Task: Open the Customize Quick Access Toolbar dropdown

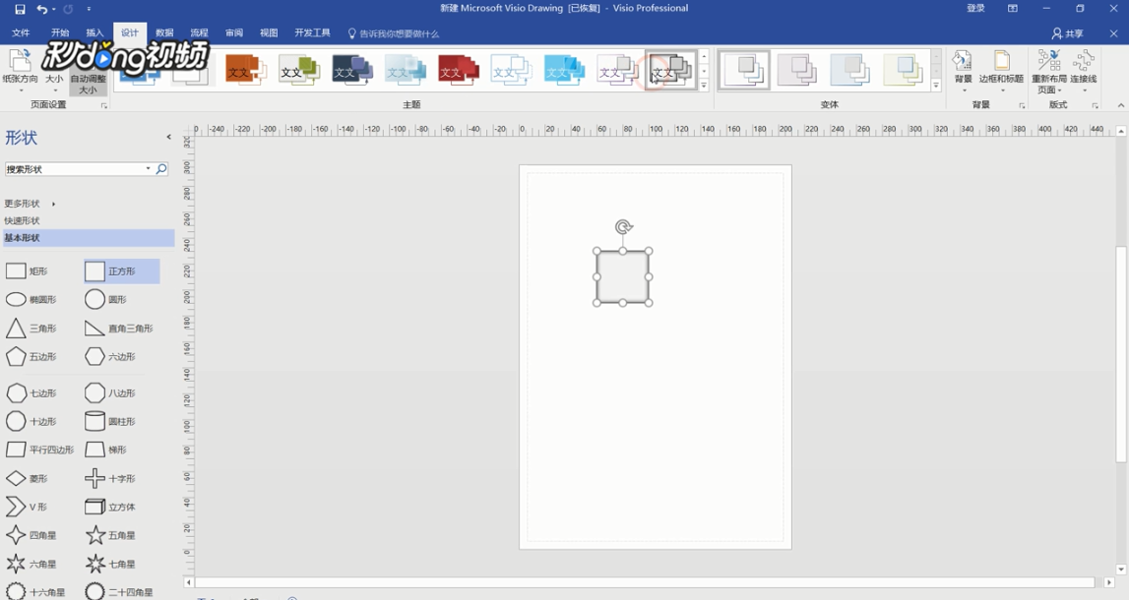Action: pyautogui.click(x=89, y=10)
